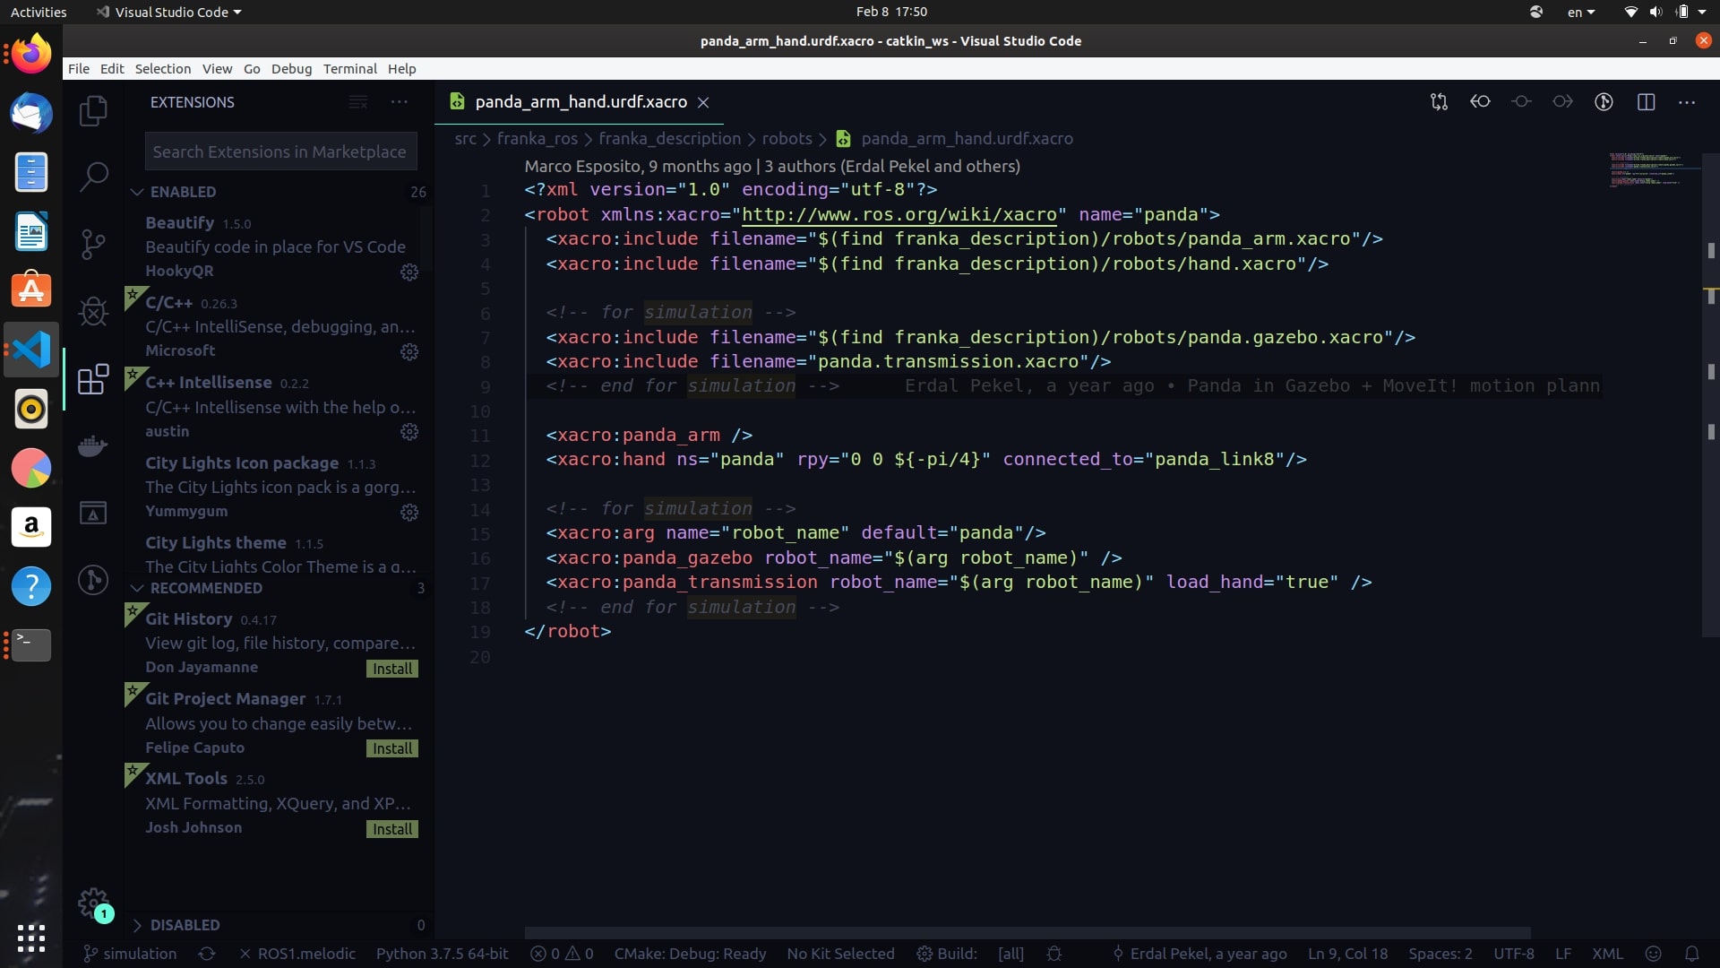
Task: Collapse the ENABLED extensions section
Action: click(x=184, y=192)
